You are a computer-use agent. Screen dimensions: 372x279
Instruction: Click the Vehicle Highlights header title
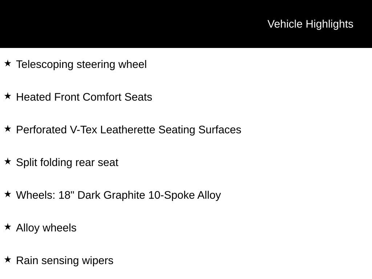[310, 24]
